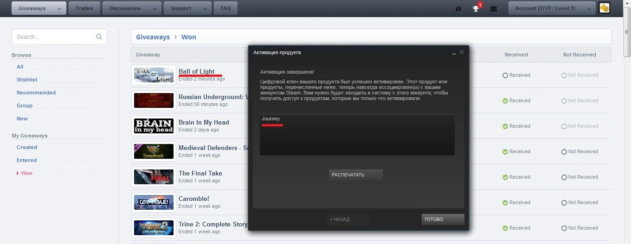631x244 pixels.
Task: Click the НАЗАД back button
Action: coord(348,219)
